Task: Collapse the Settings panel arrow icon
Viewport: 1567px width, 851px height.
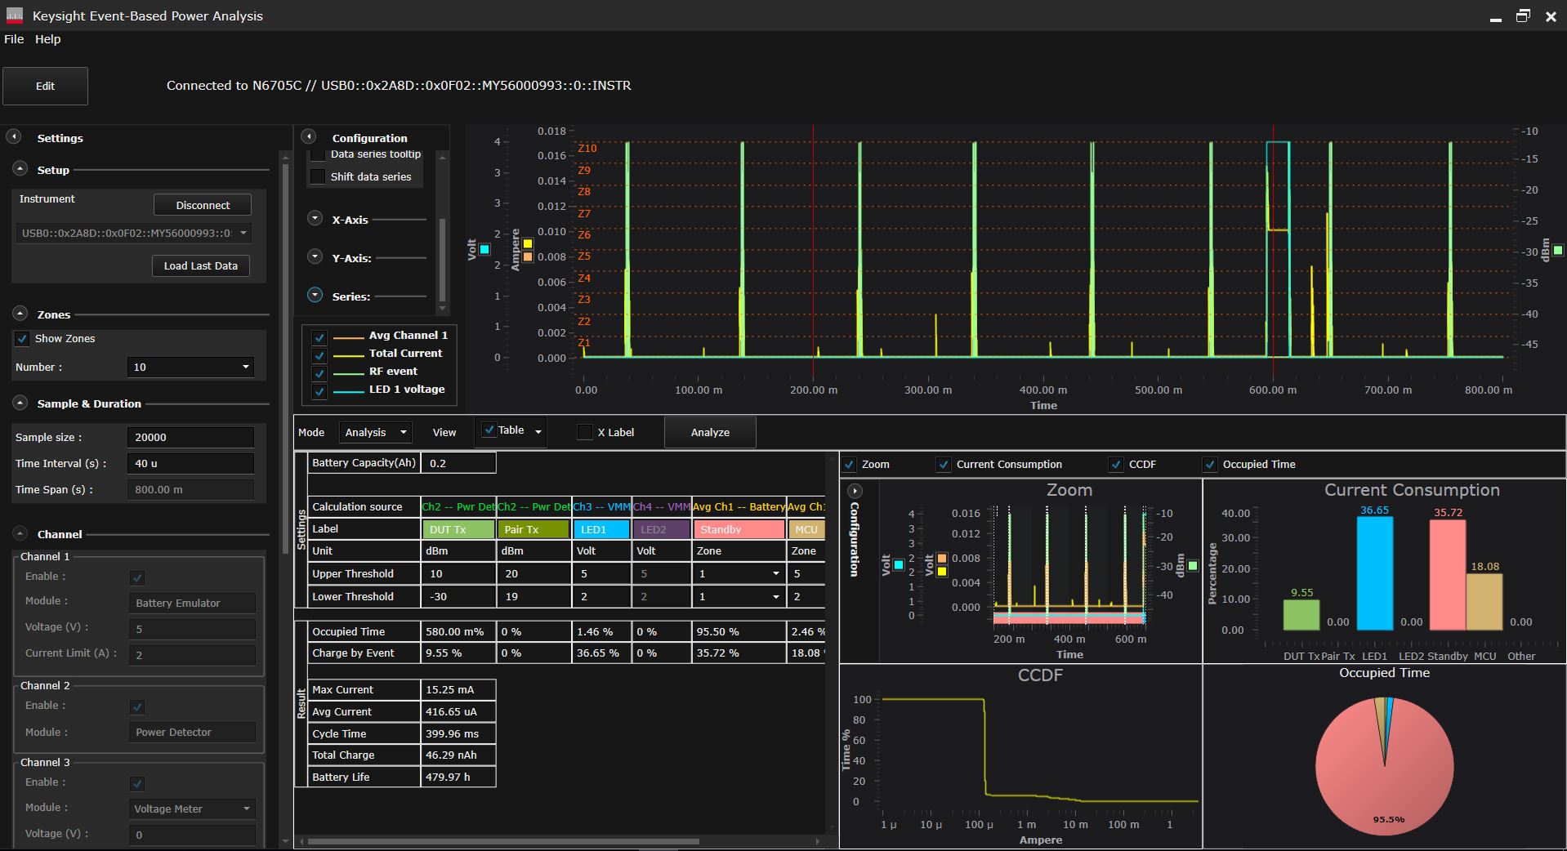Action: [x=14, y=137]
